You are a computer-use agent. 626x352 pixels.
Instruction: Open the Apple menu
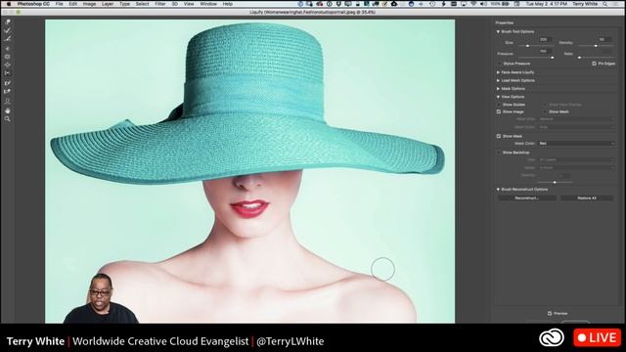9,4
